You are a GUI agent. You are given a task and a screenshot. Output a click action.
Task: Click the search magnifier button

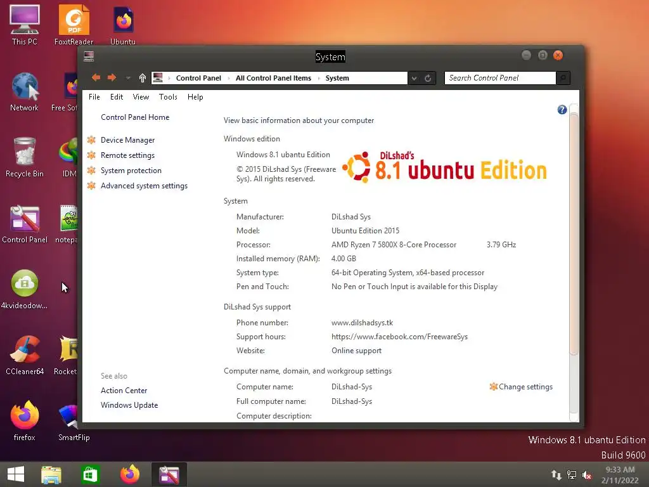[563, 78]
